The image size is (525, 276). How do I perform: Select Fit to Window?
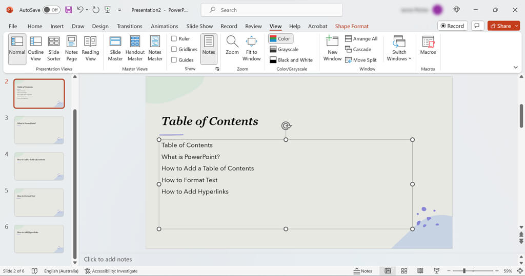tap(251, 49)
